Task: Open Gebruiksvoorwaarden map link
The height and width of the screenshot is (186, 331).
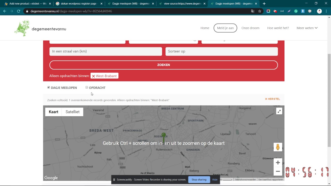Action: (245, 180)
